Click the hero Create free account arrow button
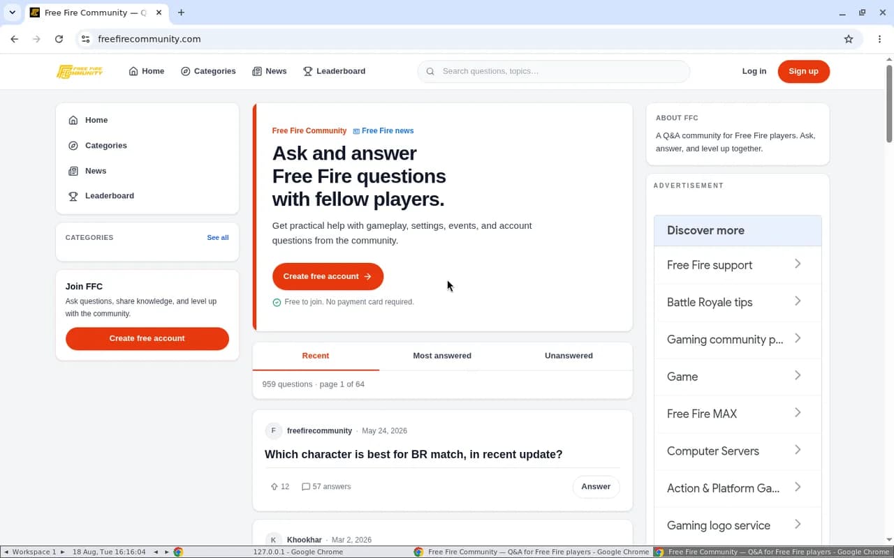894x558 pixels. coord(328,276)
